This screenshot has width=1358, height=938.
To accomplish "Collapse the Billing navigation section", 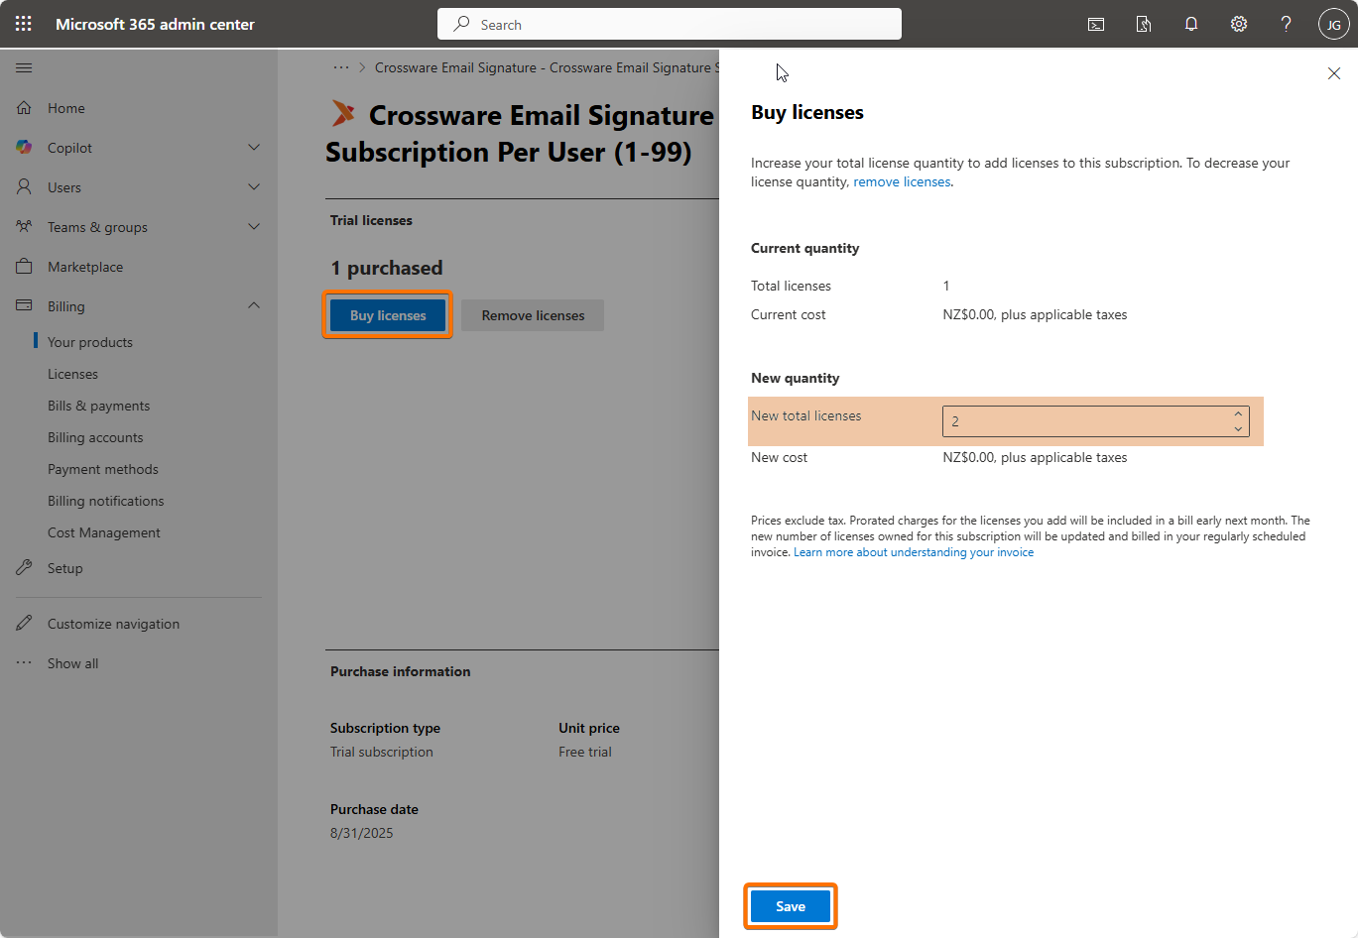I will (x=254, y=306).
